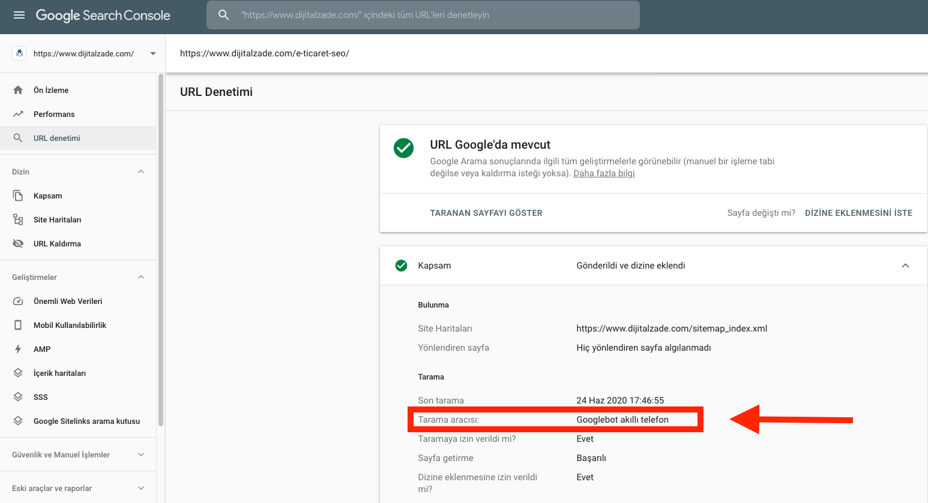Click the sidebar vertical scrollbar
928x503 pixels.
coord(160,249)
